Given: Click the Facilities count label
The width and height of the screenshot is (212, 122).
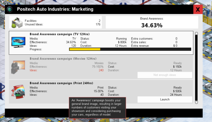Looking at the screenshot, I should [x=31, y=21].
